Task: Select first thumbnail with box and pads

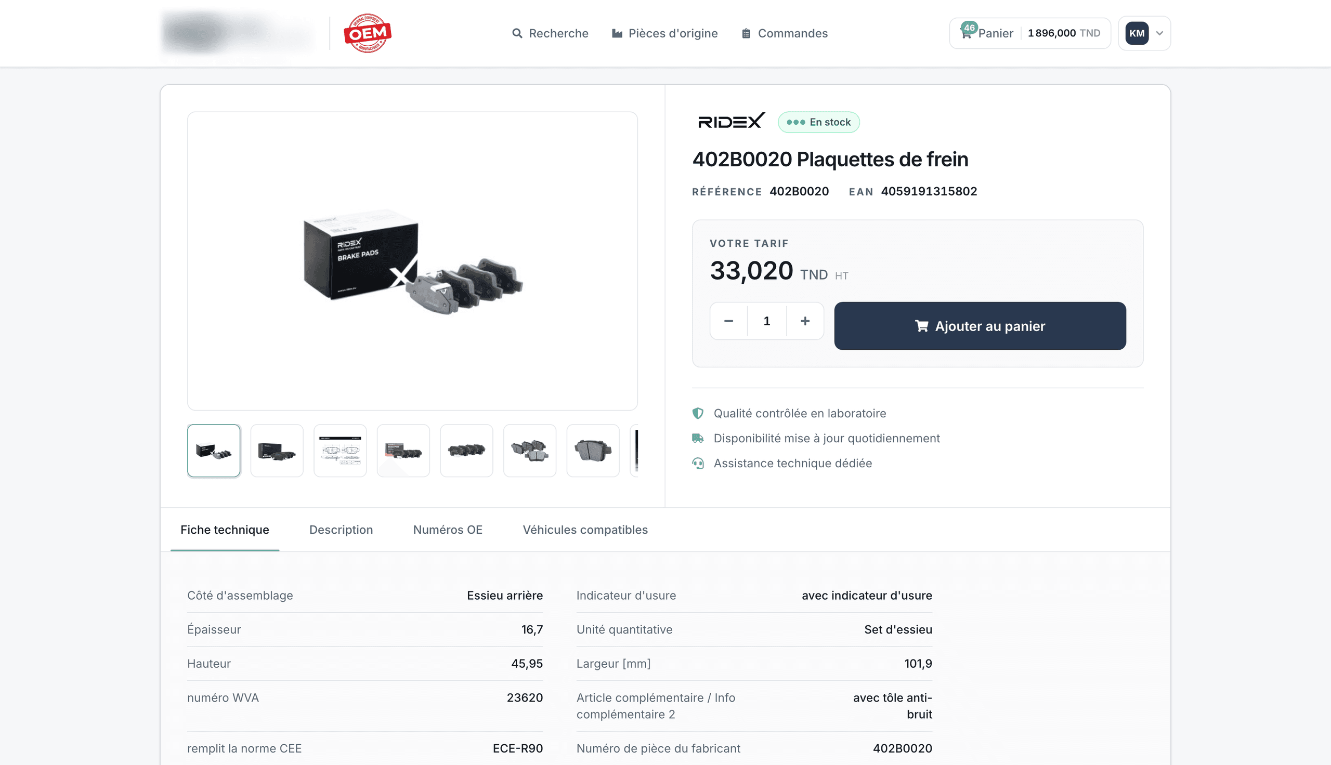Action: pyautogui.click(x=214, y=450)
